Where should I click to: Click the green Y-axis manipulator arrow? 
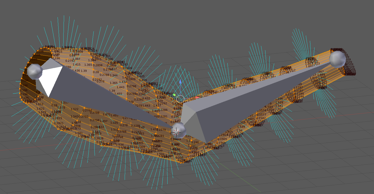pos(175,95)
